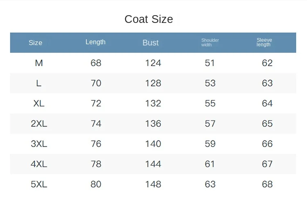307x199 pixels.
Task: Click the Coat Size title
Action: point(149,19)
